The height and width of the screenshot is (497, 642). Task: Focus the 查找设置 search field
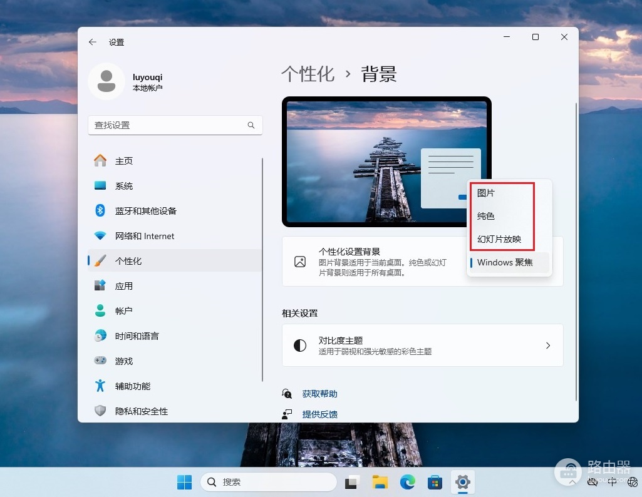click(175, 125)
